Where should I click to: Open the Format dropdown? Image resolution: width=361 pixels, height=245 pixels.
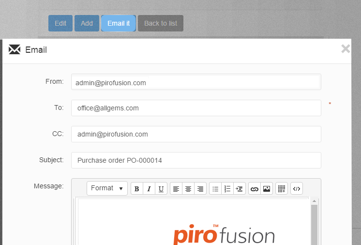107,188
